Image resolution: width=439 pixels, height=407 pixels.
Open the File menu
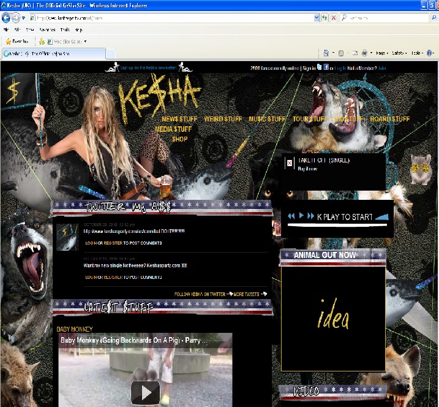click(x=6, y=29)
